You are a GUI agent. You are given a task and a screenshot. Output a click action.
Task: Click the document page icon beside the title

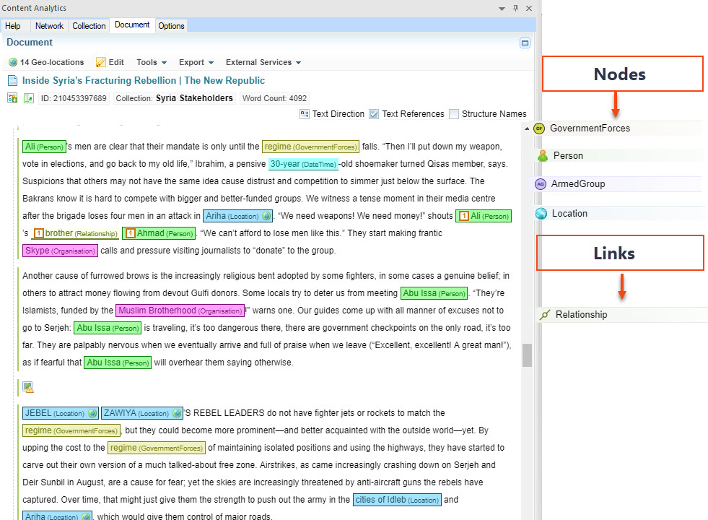coord(12,81)
